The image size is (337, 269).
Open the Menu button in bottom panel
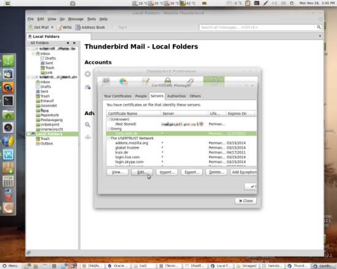click(x=10, y=266)
